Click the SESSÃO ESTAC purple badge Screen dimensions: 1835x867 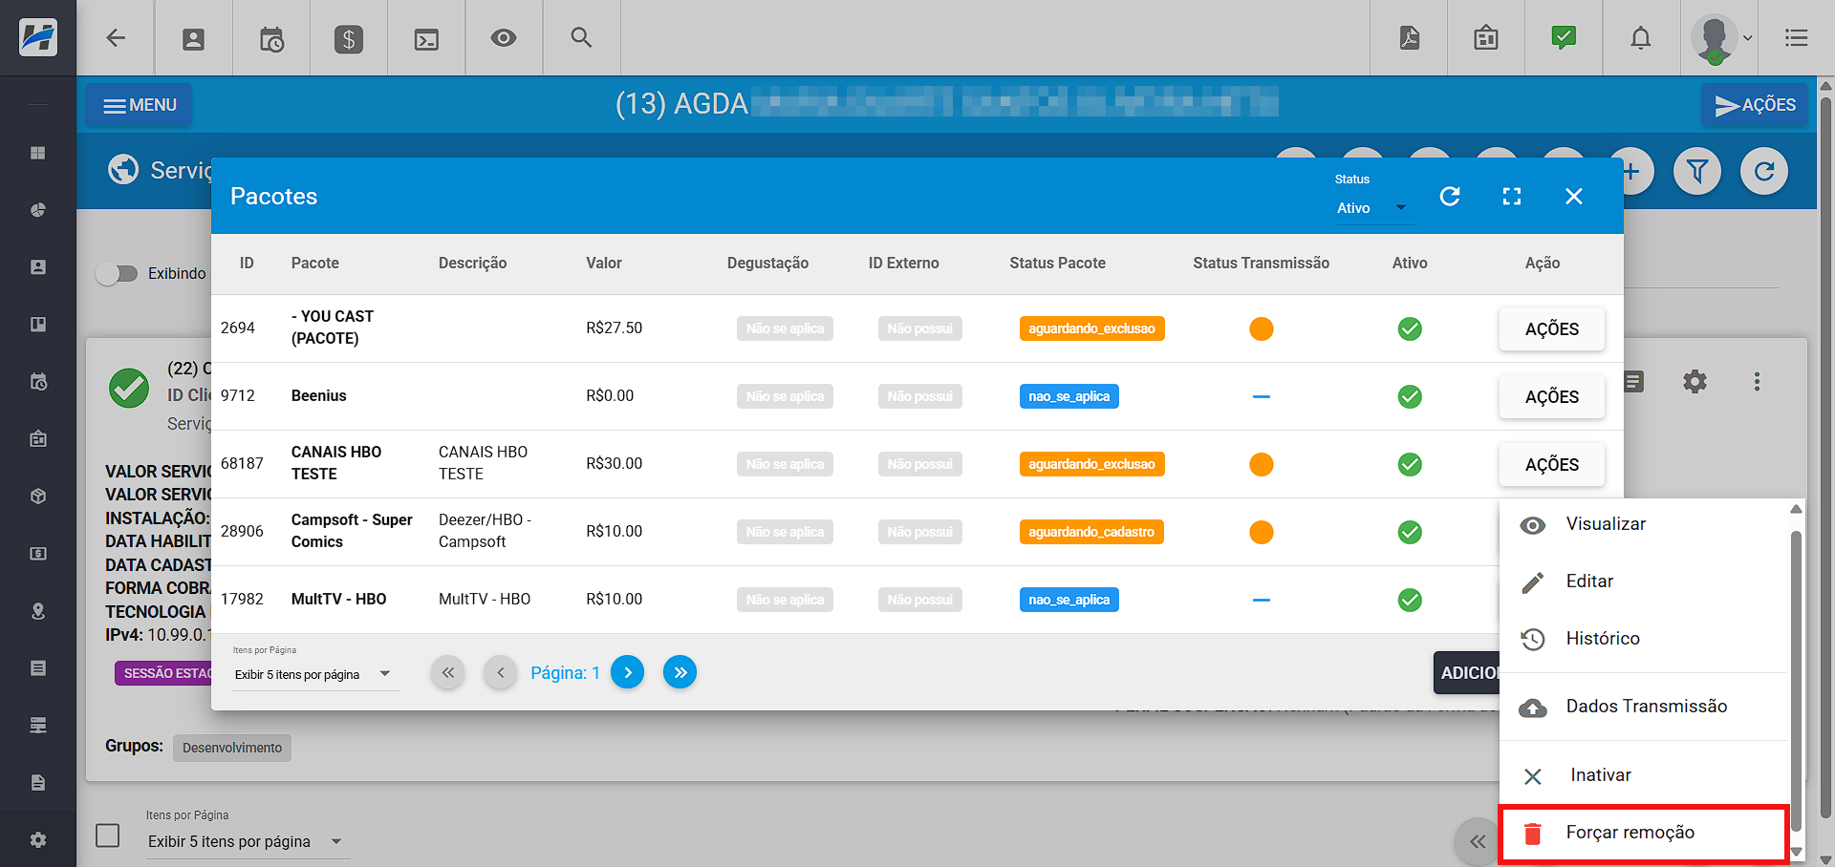[163, 673]
